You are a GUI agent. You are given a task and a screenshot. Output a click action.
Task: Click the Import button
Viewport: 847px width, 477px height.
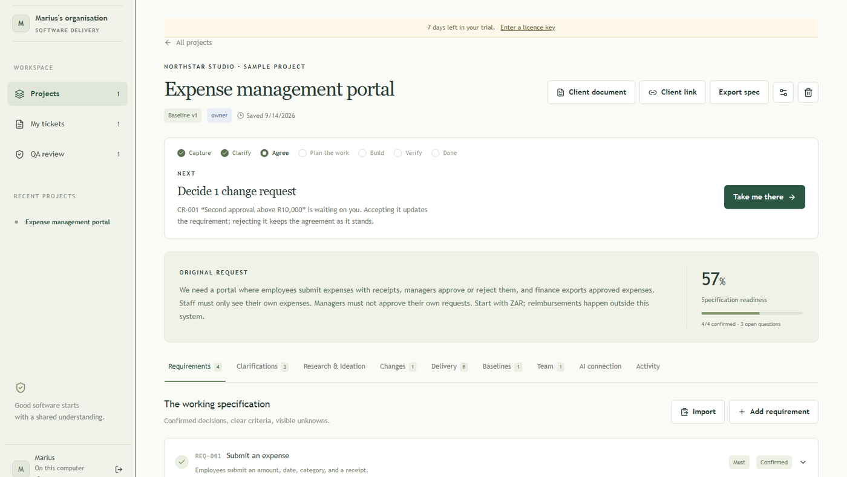[698, 412]
